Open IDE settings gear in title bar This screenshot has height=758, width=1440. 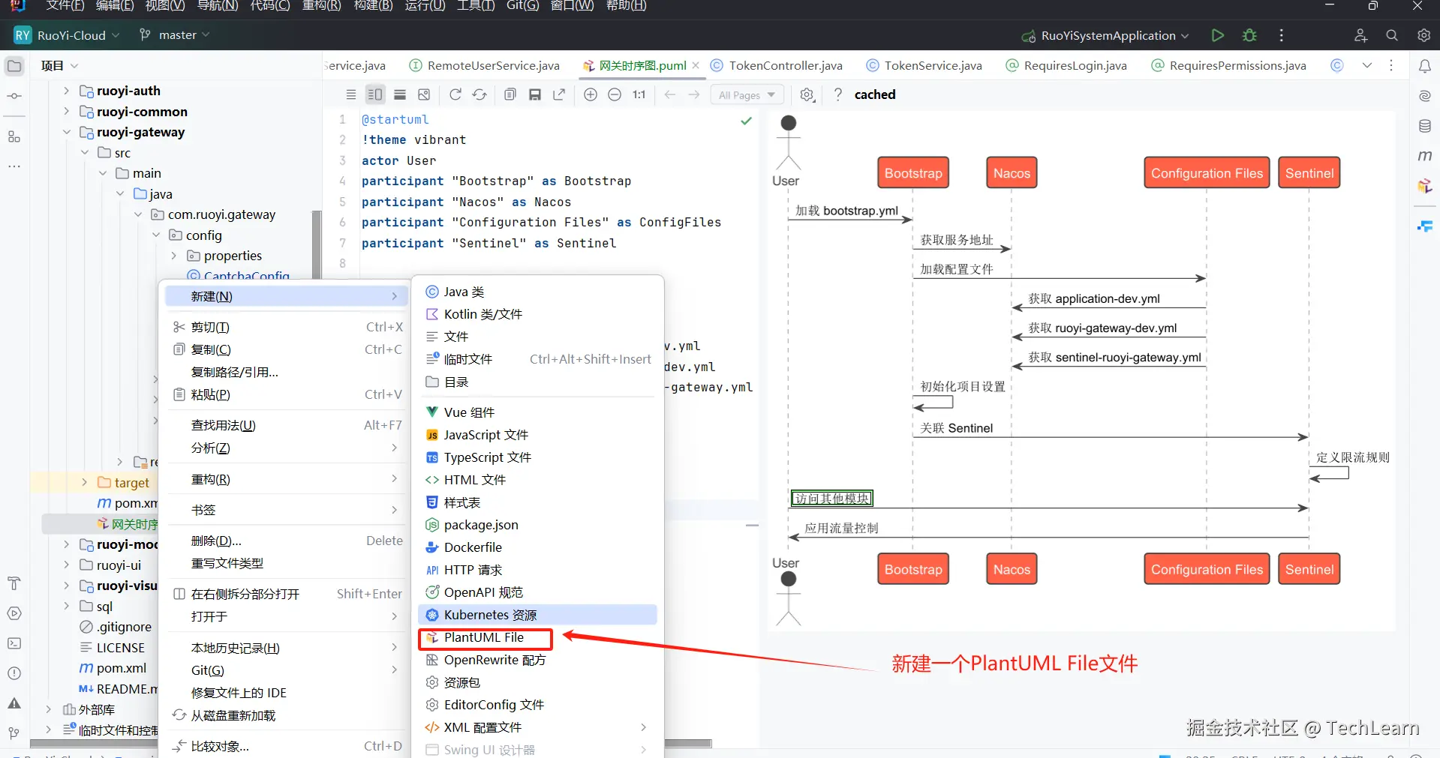1423,35
